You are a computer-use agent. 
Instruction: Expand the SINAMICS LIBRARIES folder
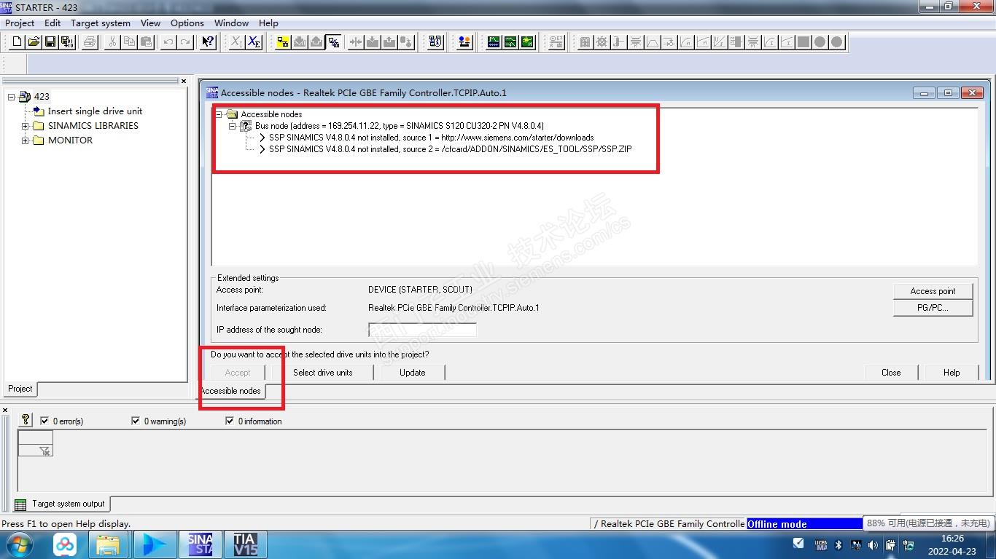pos(26,126)
